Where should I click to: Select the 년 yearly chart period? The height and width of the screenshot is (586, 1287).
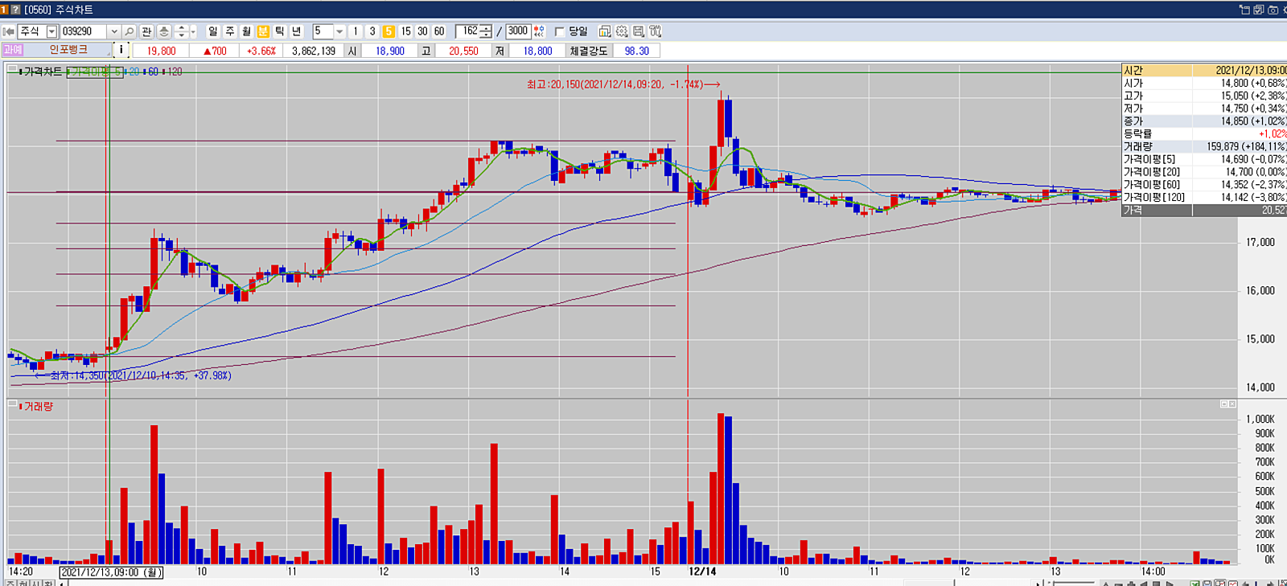[296, 31]
